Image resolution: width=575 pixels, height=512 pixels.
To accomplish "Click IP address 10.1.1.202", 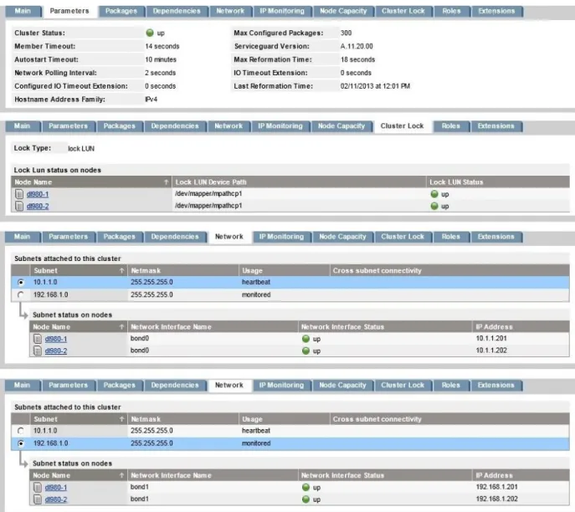I will [x=491, y=351].
